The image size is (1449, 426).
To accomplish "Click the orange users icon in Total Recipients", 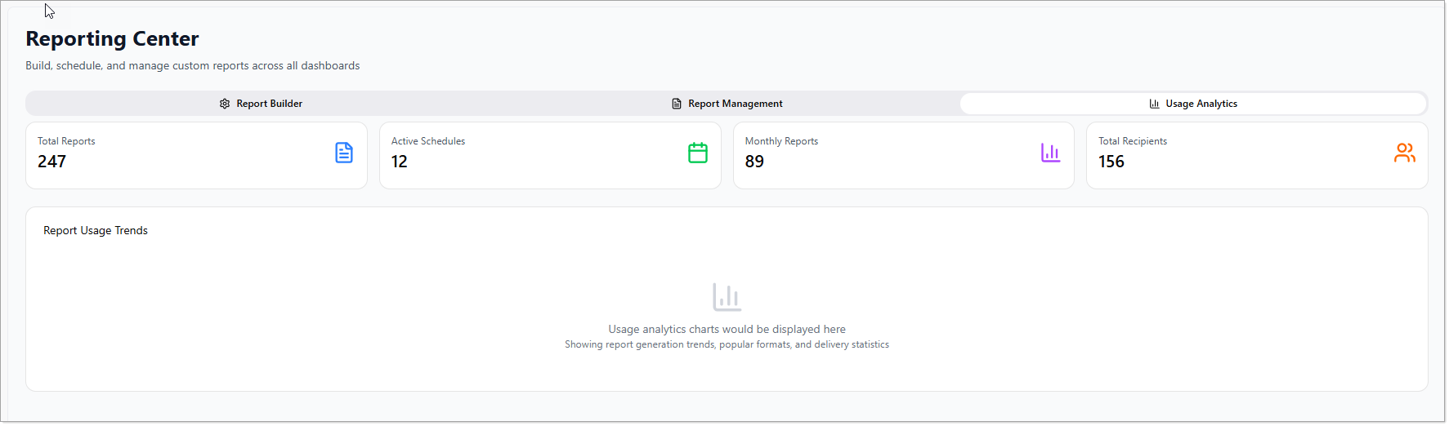I will 1404,153.
